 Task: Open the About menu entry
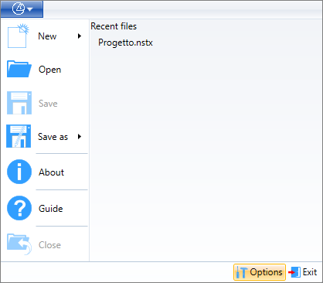click(x=45, y=172)
